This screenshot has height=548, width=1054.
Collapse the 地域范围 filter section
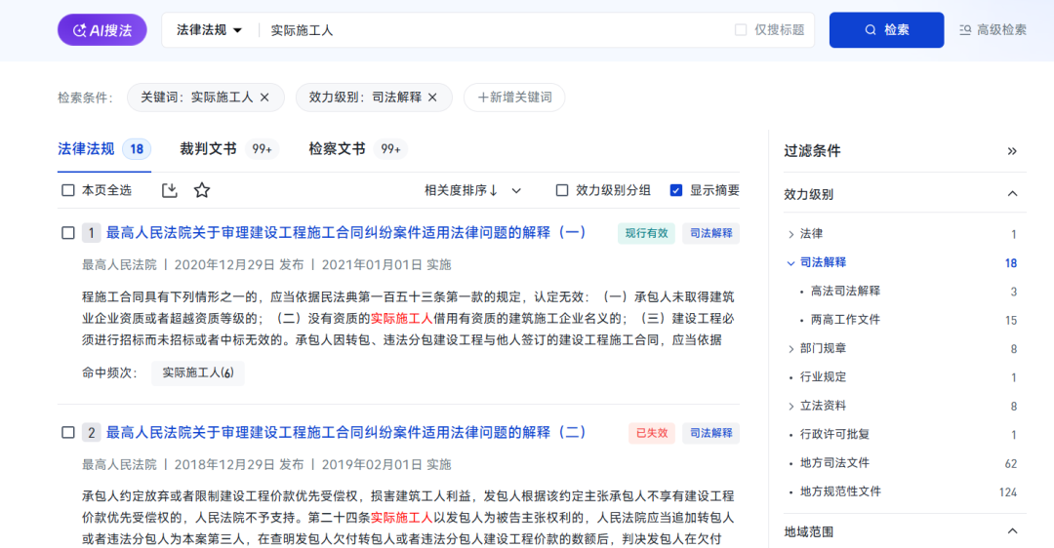1012,531
